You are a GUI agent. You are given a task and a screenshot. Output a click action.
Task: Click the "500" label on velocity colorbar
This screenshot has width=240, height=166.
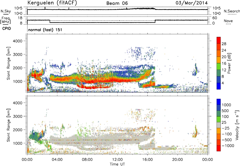point(225,111)
